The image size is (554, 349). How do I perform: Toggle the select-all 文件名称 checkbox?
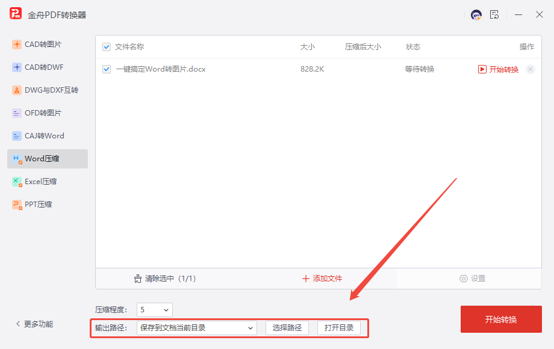pos(107,47)
